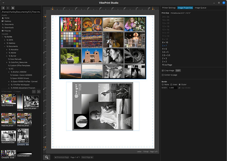The height and width of the screenshot is (161, 227).
Task: Collapse the ICC folder node
Action: 7,69
